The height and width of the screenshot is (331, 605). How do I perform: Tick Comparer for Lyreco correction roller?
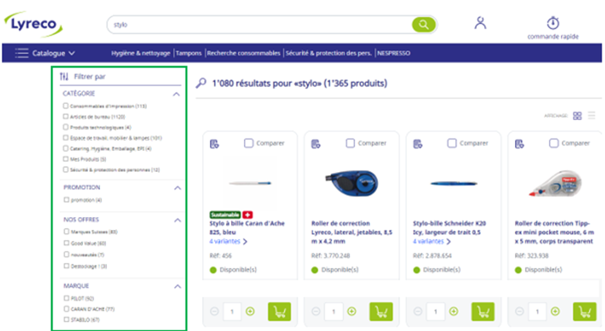click(350, 144)
